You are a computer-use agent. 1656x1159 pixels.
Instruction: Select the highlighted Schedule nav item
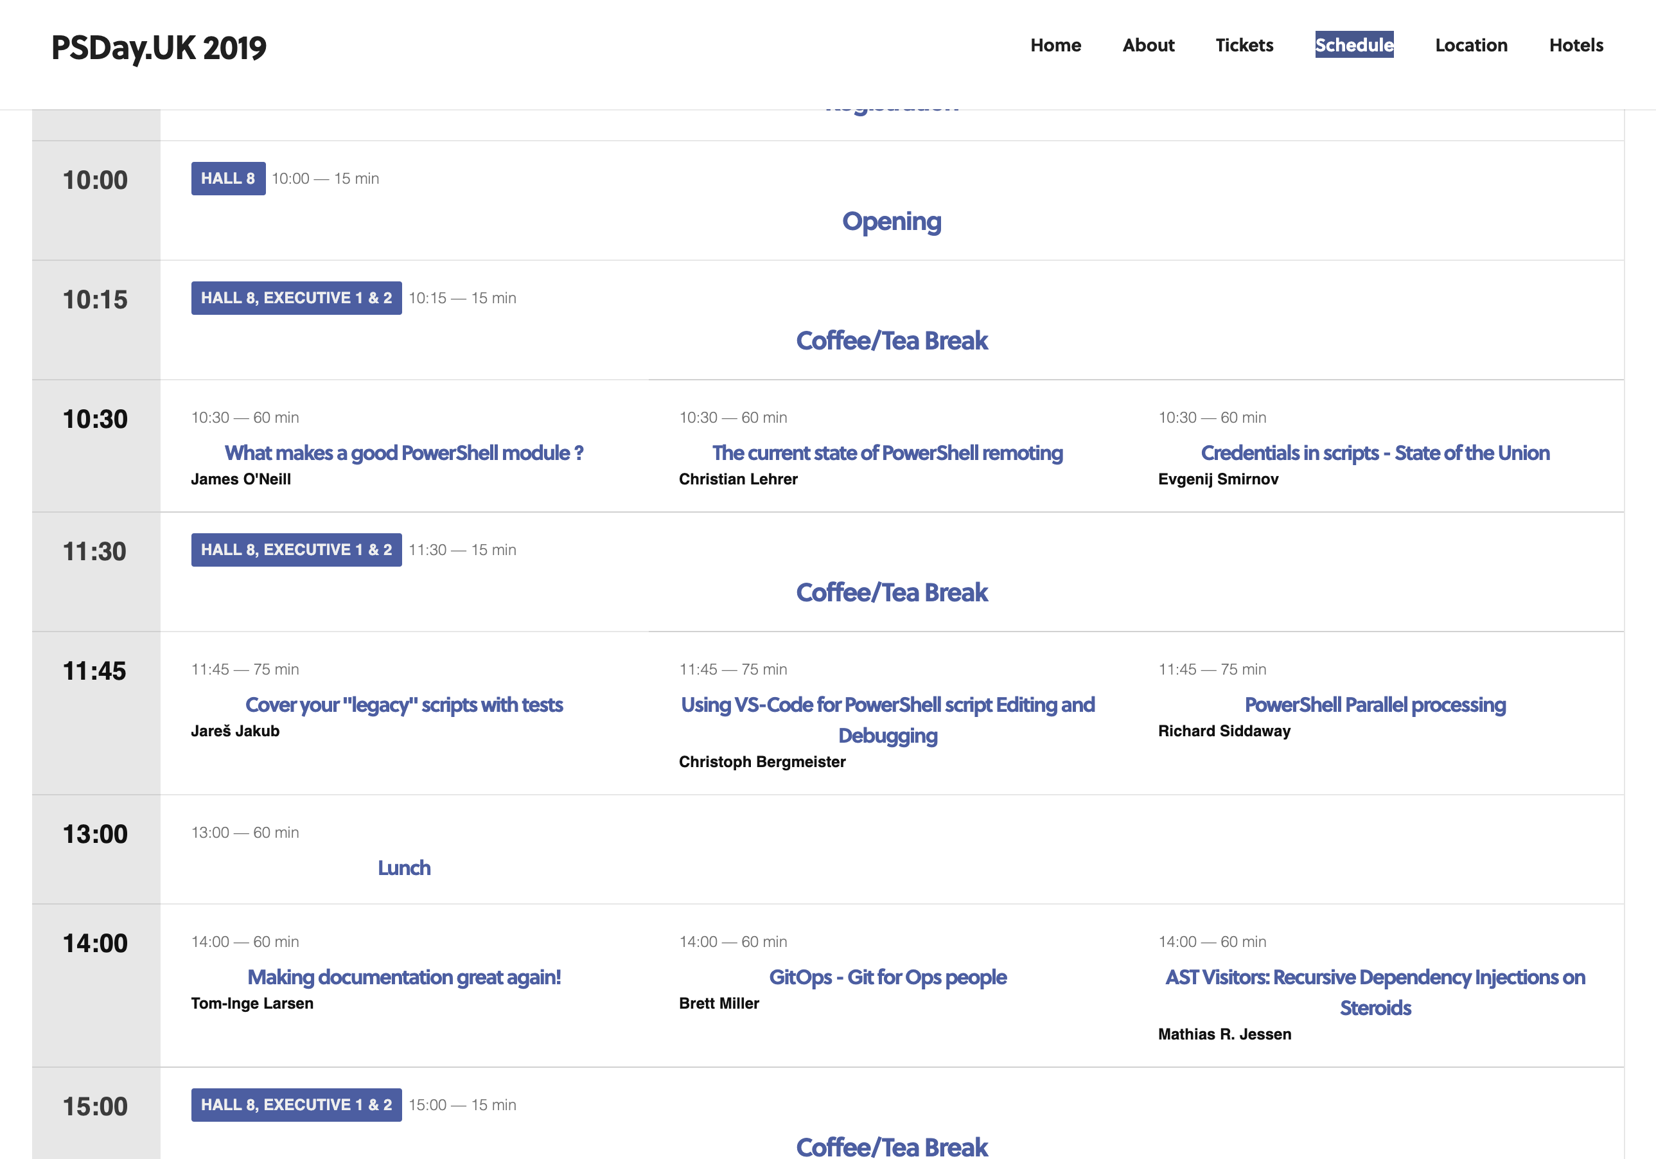tap(1354, 45)
